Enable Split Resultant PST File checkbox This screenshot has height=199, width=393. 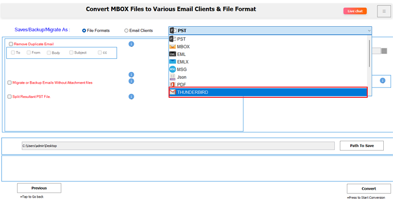pyautogui.click(x=10, y=97)
